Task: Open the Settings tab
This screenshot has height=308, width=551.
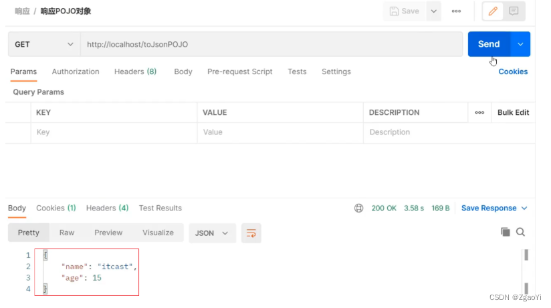Action: 336,71
